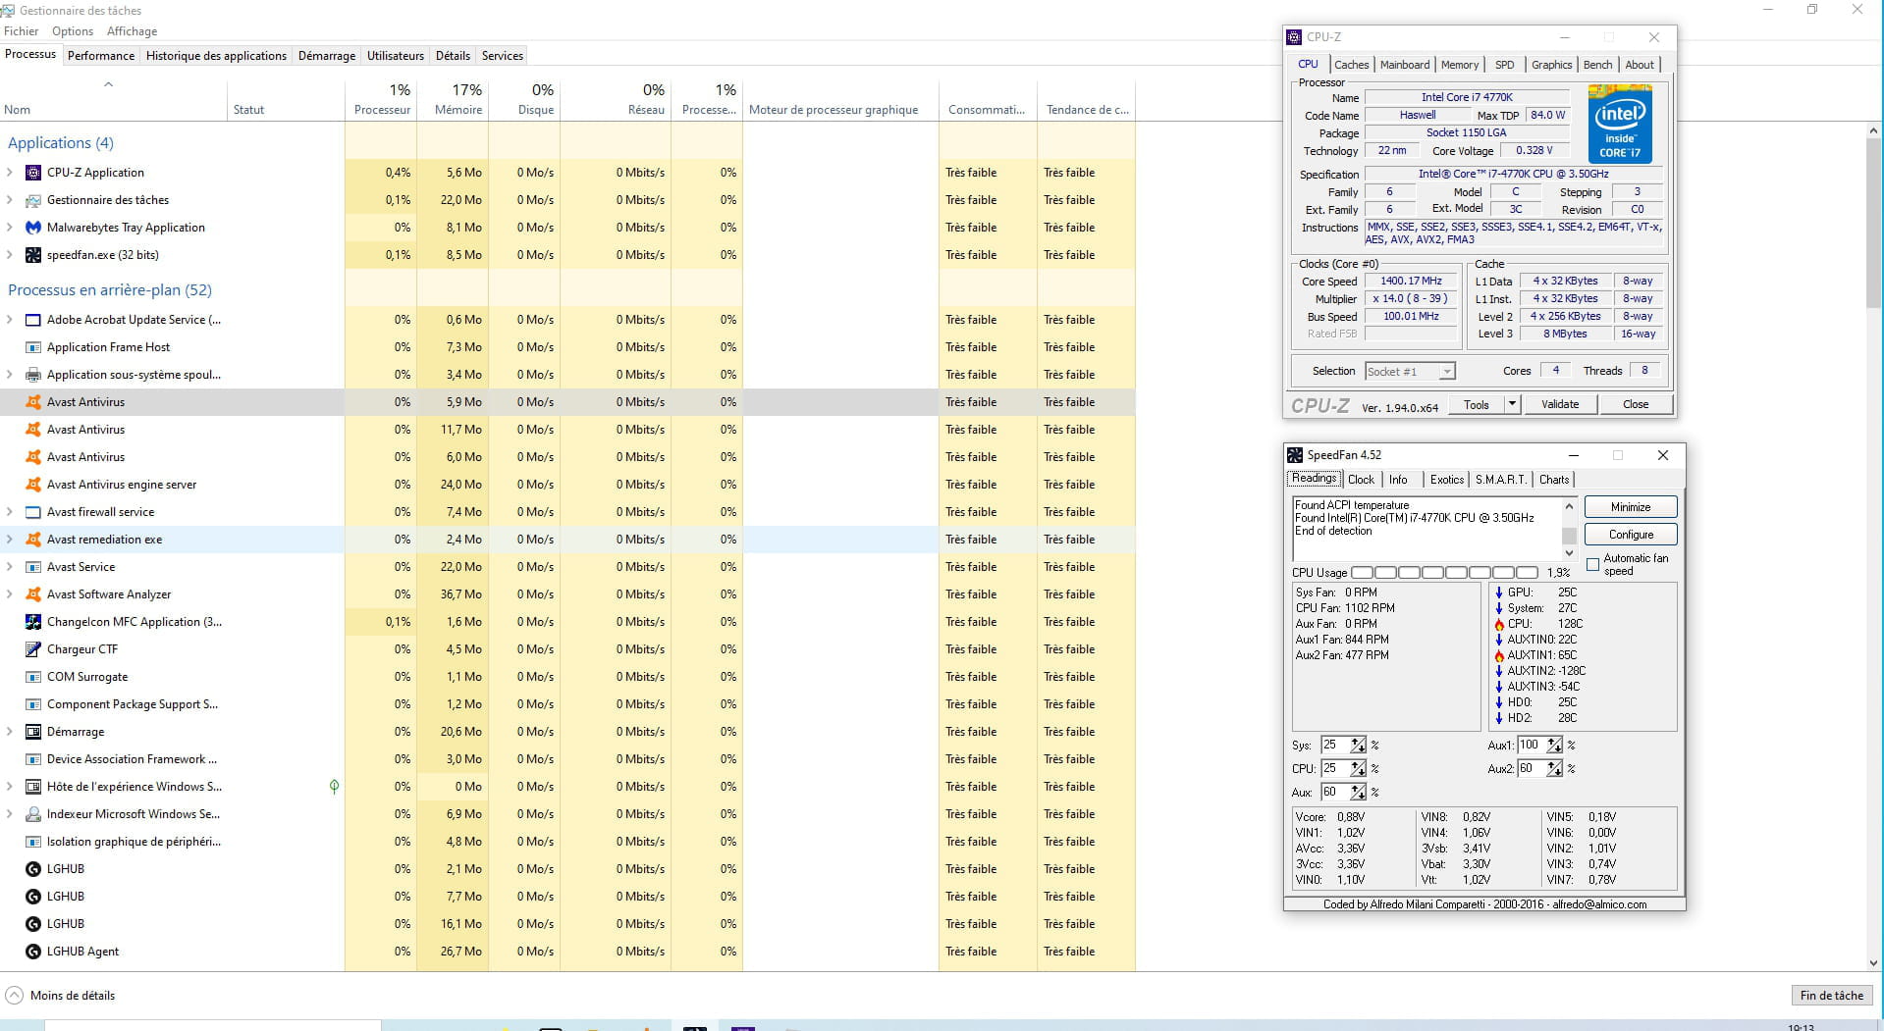This screenshot has width=1884, height=1031.
Task: Select the Isolation graphique de périphérique row
Action: [x=567, y=842]
